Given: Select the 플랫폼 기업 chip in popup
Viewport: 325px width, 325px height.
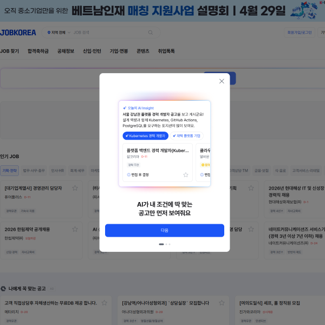Looking at the screenshot, I should [186, 136].
